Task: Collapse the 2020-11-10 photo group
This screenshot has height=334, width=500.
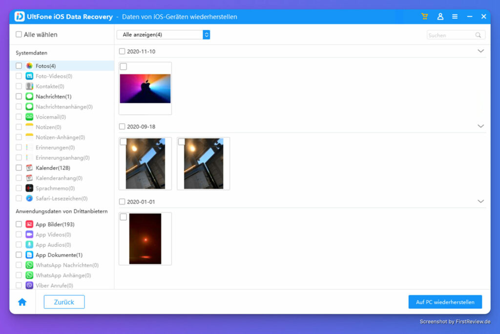Action: click(x=480, y=51)
